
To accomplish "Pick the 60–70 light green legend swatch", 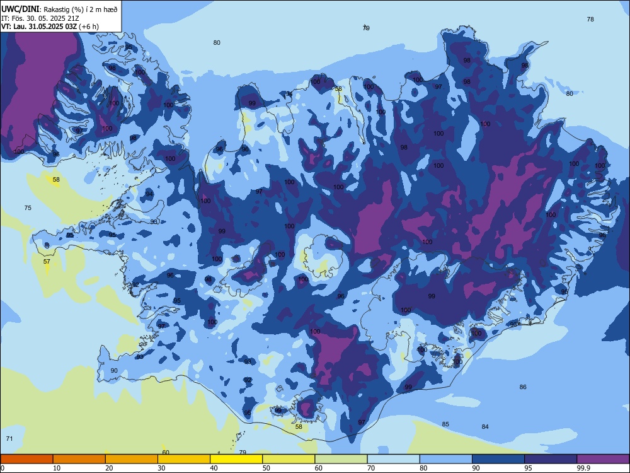I will [x=341, y=459].
